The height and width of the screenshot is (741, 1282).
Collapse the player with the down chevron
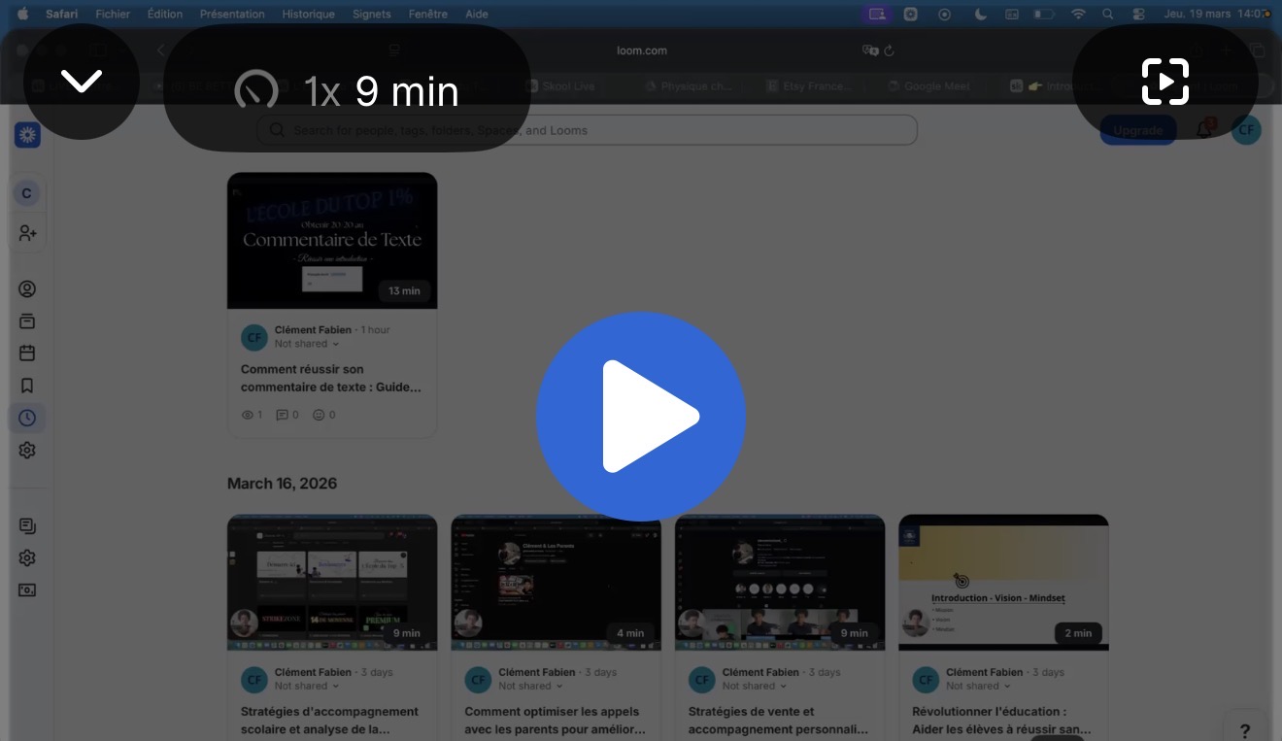pos(82,82)
